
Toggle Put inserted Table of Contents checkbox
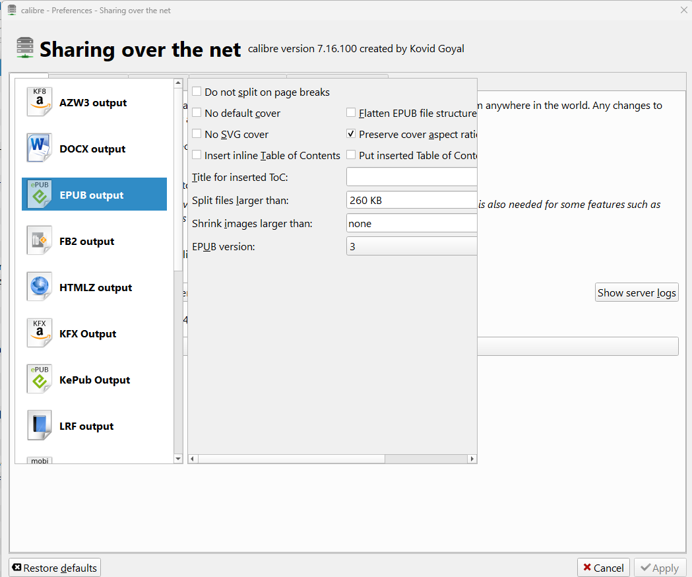pos(351,155)
